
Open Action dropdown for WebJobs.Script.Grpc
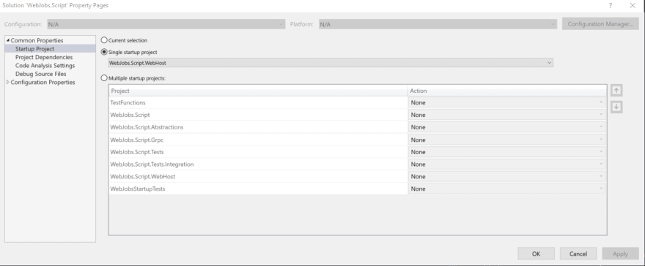[x=506, y=140]
